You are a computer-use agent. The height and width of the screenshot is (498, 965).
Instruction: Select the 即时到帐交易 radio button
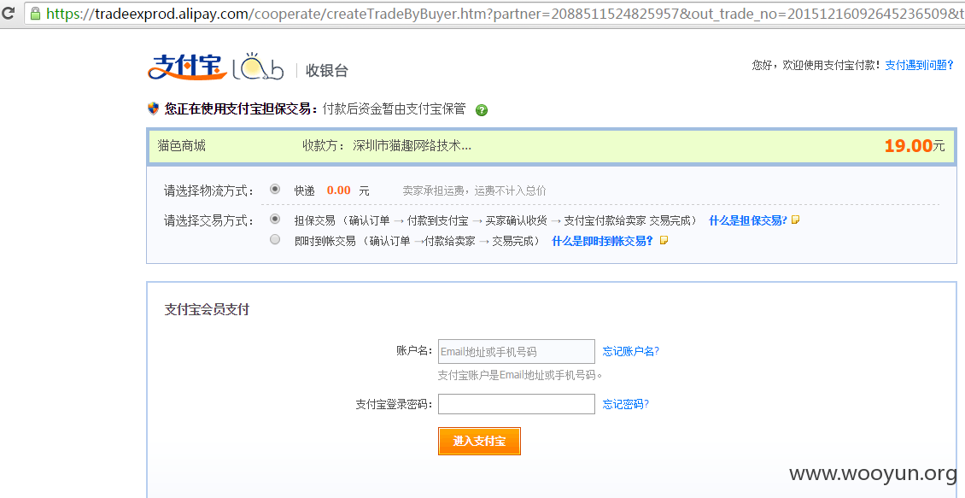275,239
